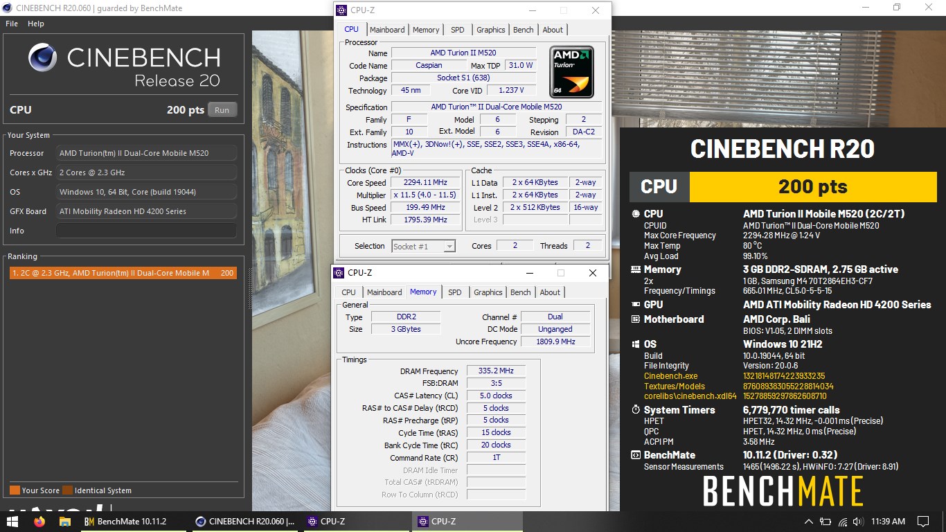This screenshot has height=532, width=946.
Task: Click the empty Info field in Your System
Action: tap(146, 231)
